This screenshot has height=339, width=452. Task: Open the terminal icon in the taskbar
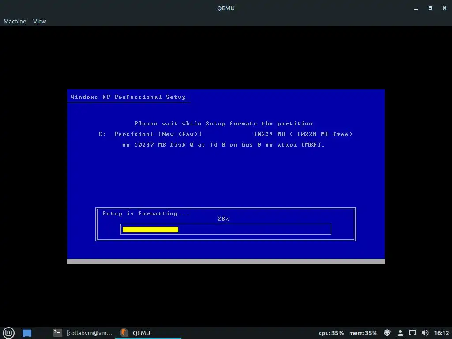58,333
